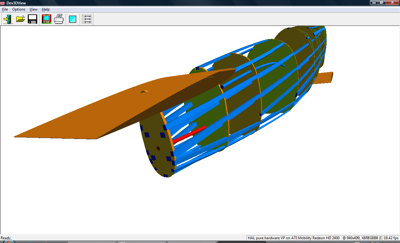Open the Help menu
The width and height of the screenshot is (400, 243).
46,9
